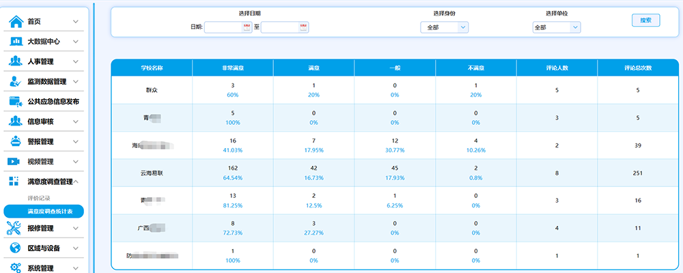Open 公共应急信息发布 menu item
The height and width of the screenshot is (273, 683).
[x=53, y=102]
